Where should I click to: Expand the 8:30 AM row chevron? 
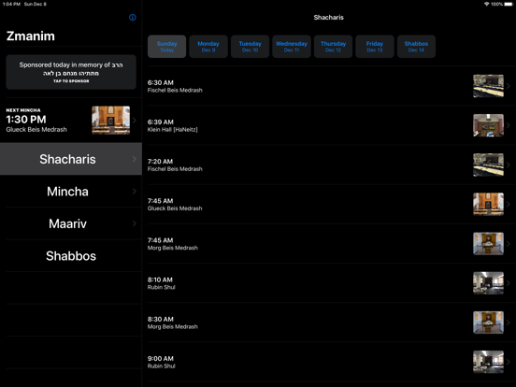(x=509, y=322)
